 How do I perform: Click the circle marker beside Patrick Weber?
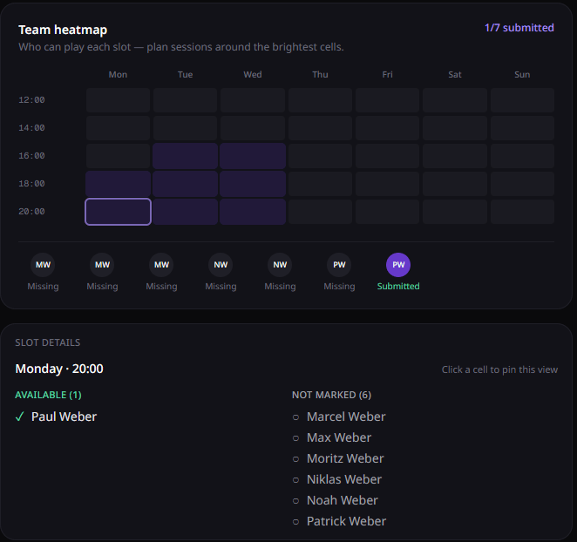pos(295,521)
